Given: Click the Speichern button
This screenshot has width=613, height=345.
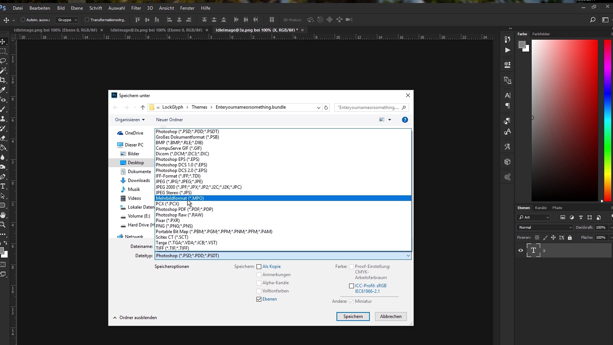Looking at the screenshot, I should click(x=353, y=316).
